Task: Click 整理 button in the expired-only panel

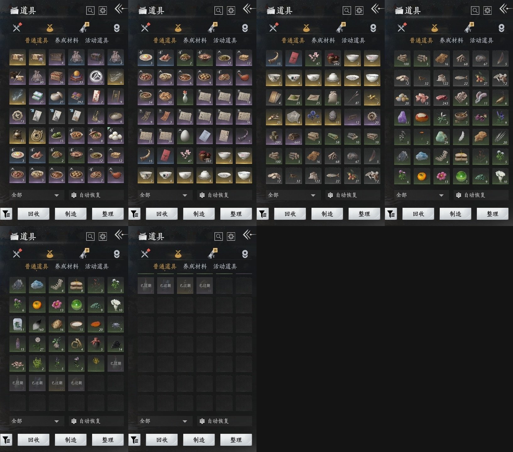Action: click(236, 440)
